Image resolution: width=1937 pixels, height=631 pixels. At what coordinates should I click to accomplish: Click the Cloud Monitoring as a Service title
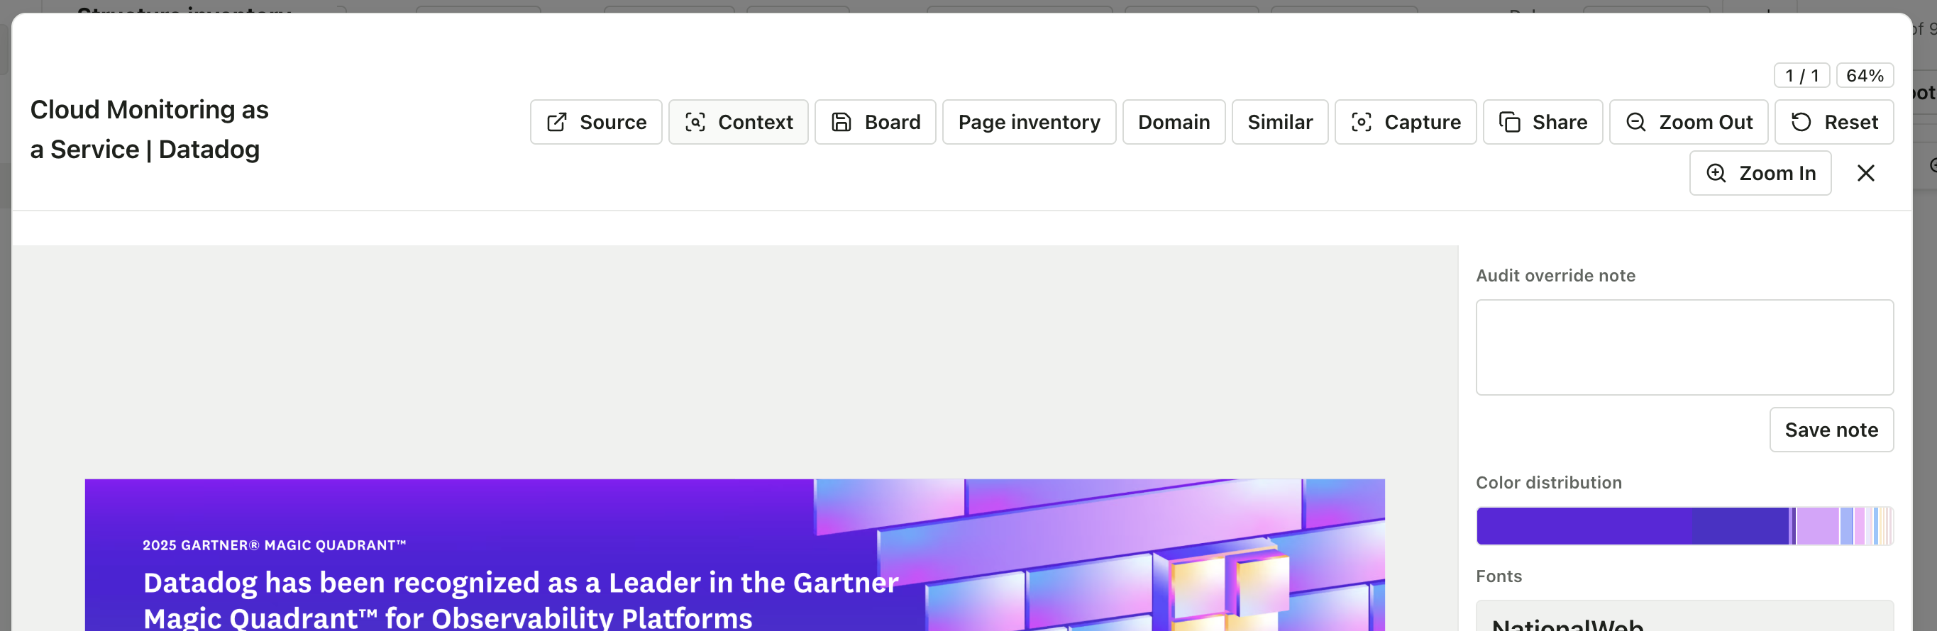click(x=149, y=129)
